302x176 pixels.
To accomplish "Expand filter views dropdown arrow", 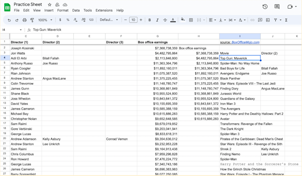I will pyautogui.click(x=280, y=20).
